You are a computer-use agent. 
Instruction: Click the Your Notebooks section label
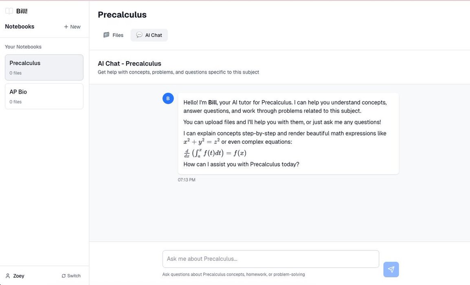pyautogui.click(x=23, y=47)
